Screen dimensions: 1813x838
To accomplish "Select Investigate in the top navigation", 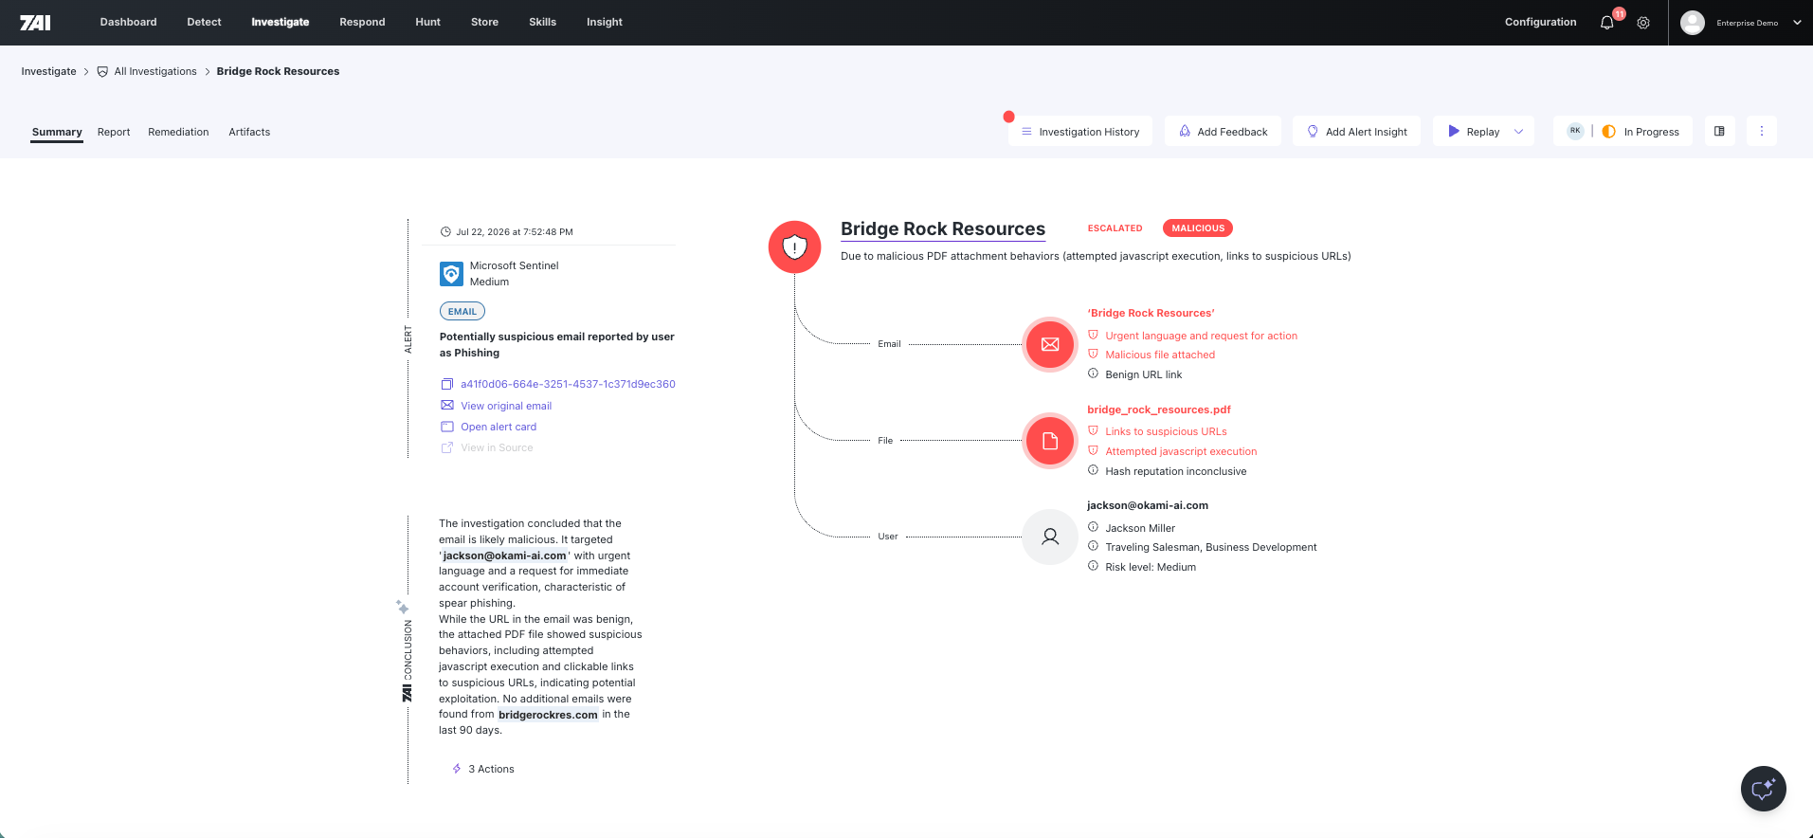I will (x=281, y=22).
